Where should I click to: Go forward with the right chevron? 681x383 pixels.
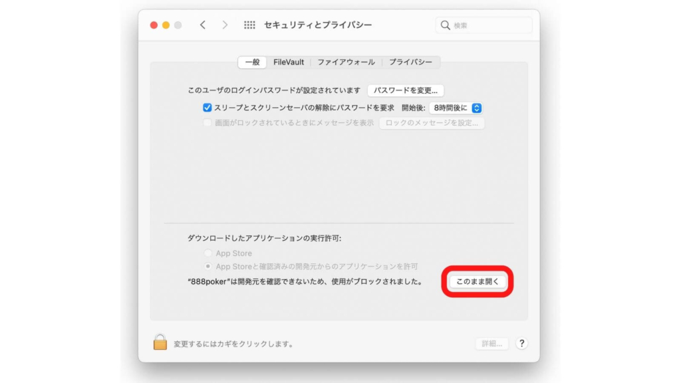(x=225, y=25)
